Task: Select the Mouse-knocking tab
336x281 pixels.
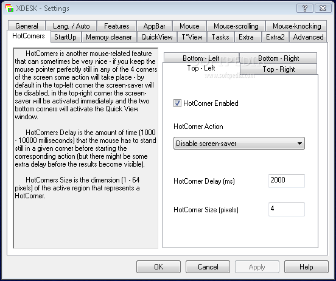Action: (296, 26)
